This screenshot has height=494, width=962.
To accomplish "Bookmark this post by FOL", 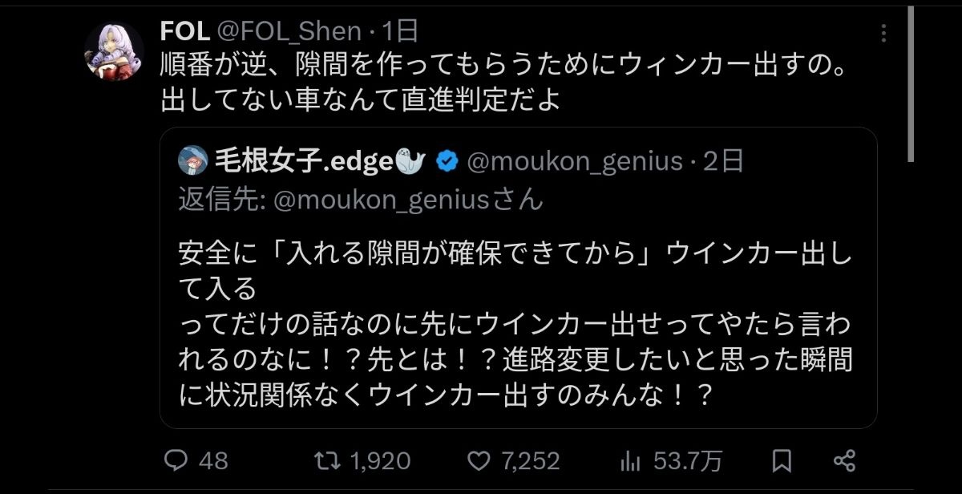I will point(782,460).
